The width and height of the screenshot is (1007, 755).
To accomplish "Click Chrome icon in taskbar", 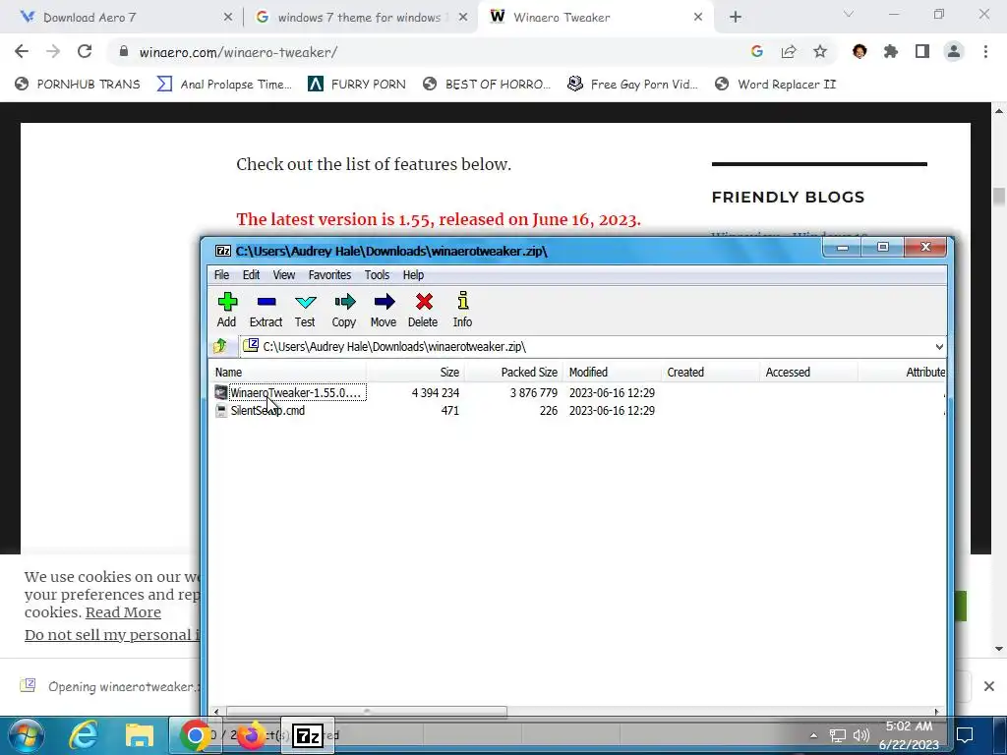I will tap(195, 735).
